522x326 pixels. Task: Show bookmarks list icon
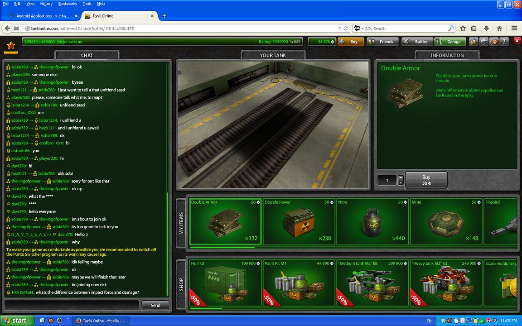pyautogui.click(x=474, y=28)
